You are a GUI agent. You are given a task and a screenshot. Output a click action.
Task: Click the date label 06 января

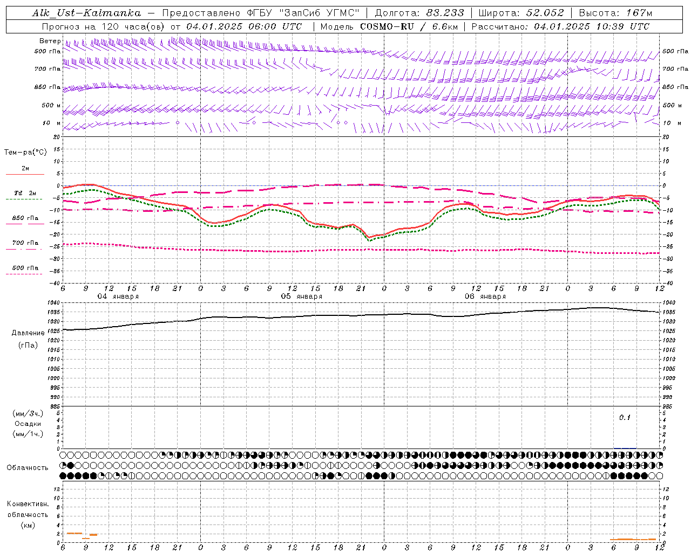[x=485, y=296]
